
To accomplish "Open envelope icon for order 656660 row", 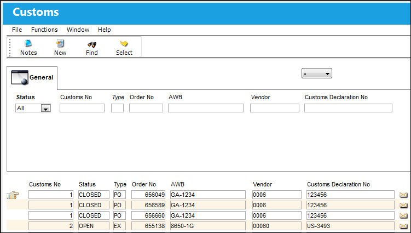I will 403,215.
